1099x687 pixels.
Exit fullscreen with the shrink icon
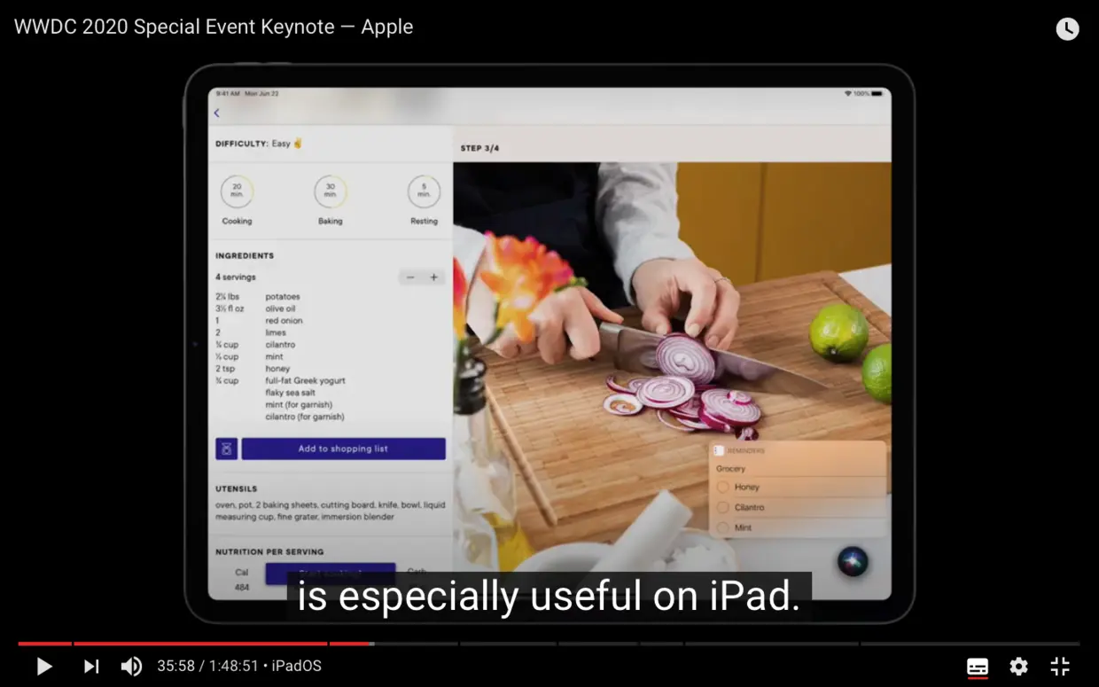[1059, 666]
